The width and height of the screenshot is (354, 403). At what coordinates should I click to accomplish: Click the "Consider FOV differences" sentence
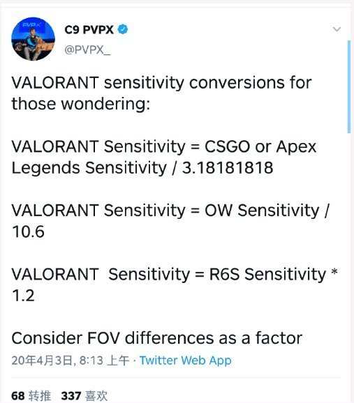click(157, 338)
